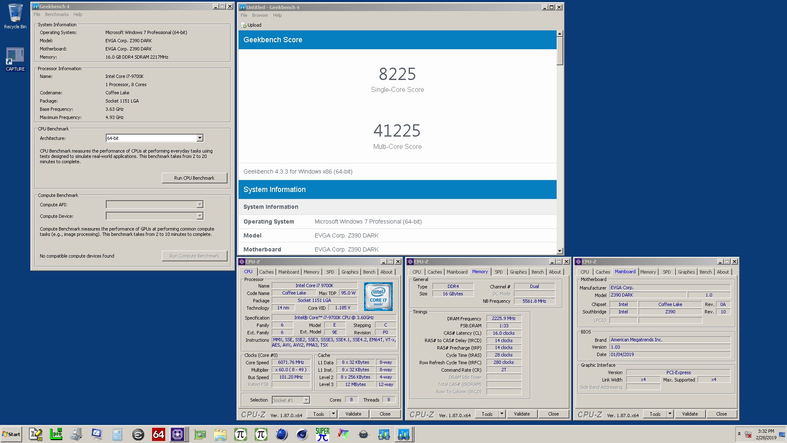Click Validate in CPU-Z CPU window
The height and width of the screenshot is (443, 787).
tap(353, 414)
